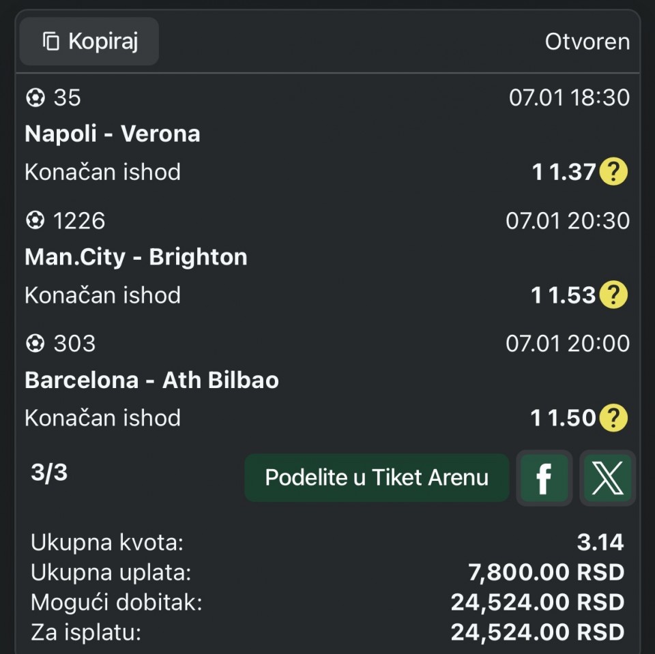Viewport: 655px width, 654px height.
Task: Click question mark icon for Napoli - Verona
Action: [613, 172]
